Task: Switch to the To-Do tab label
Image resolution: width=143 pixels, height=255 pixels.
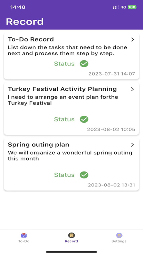Action: (24, 241)
